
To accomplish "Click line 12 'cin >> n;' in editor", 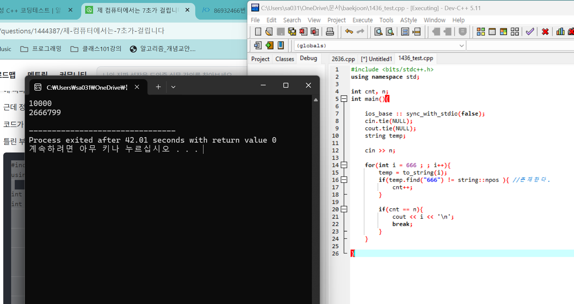I will tap(380, 151).
